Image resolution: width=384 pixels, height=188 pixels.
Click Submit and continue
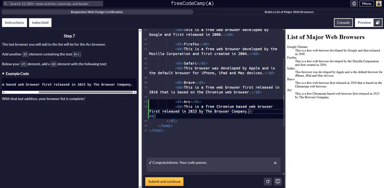[x=164, y=181]
